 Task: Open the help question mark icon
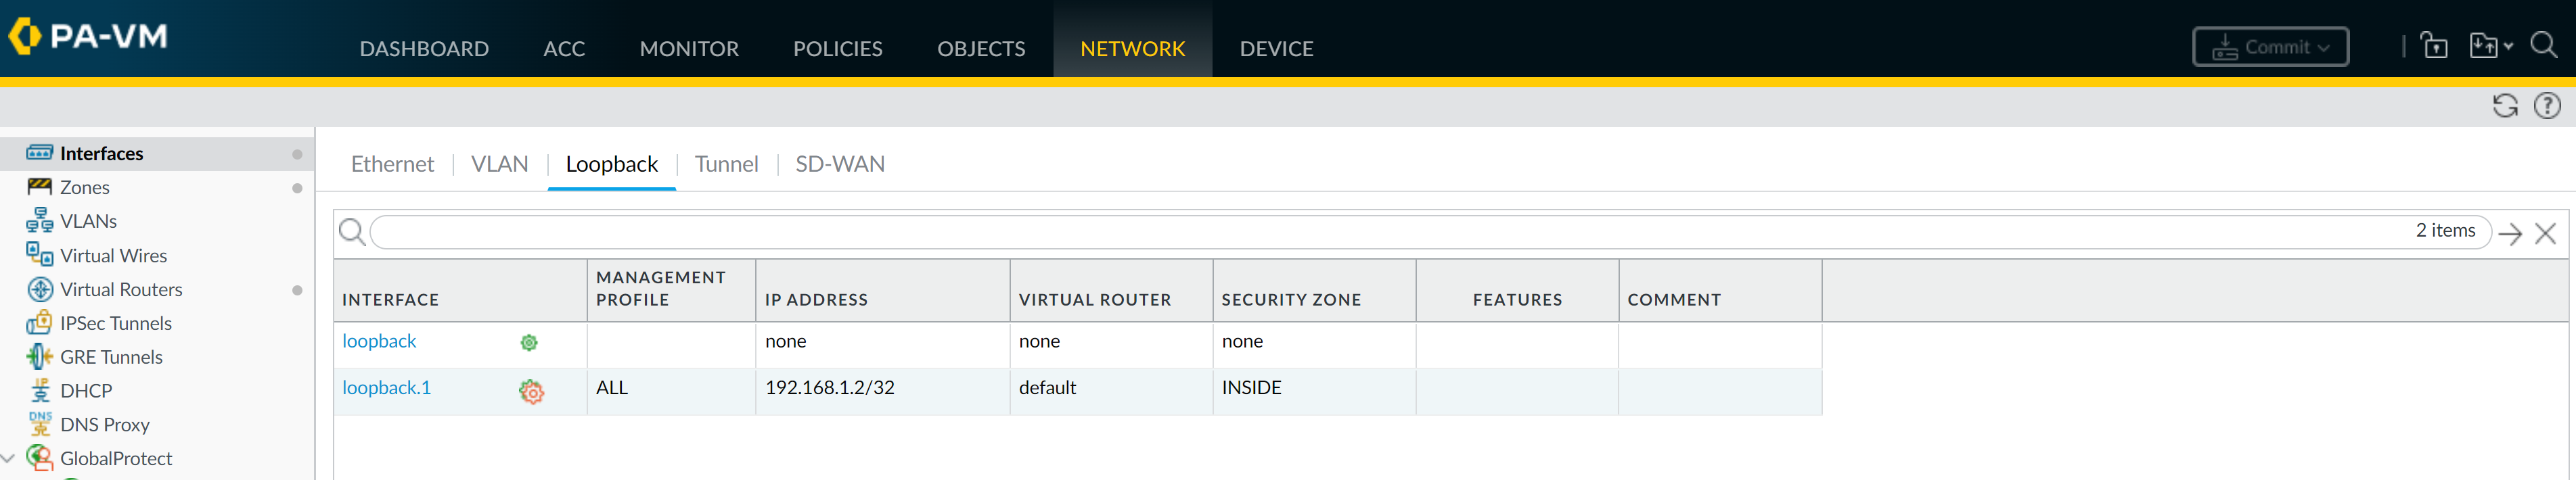[x=2546, y=106]
